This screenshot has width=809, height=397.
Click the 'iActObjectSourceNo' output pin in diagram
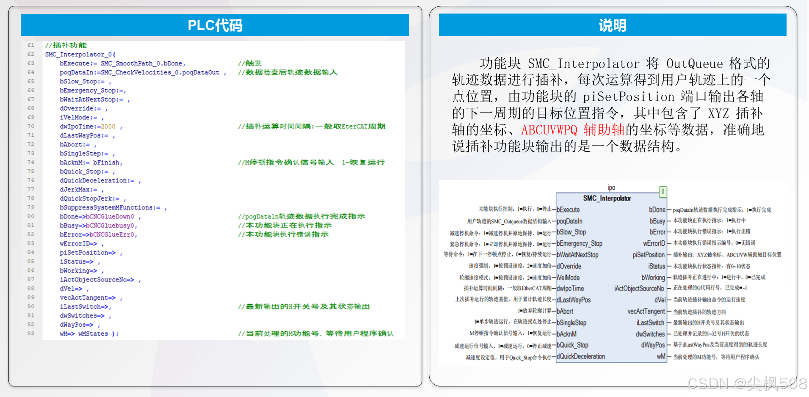click(x=639, y=289)
